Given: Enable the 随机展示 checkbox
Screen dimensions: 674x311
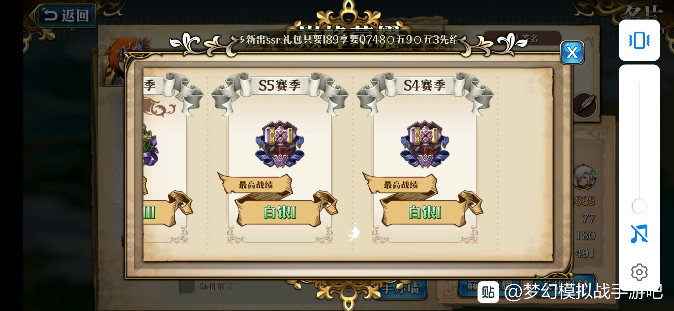Looking at the screenshot, I should (x=186, y=287).
